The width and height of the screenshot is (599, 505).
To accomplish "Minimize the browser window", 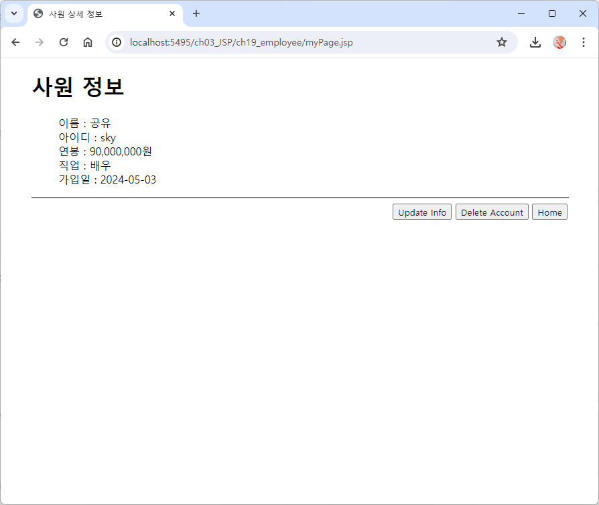I will pos(521,14).
